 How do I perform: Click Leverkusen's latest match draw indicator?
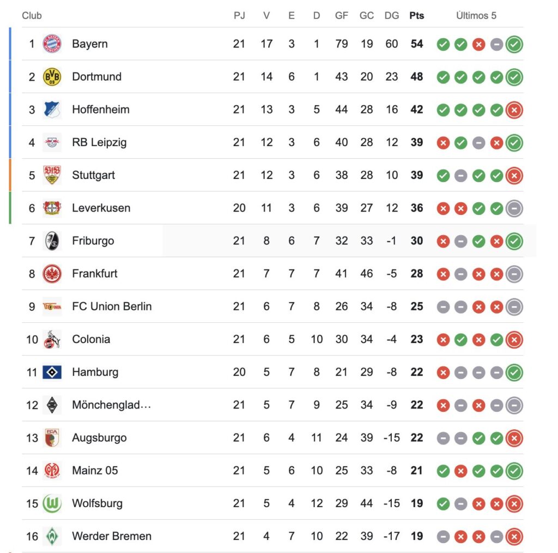point(514,208)
